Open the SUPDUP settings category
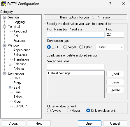The image size is (130, 127). (20, 106)
